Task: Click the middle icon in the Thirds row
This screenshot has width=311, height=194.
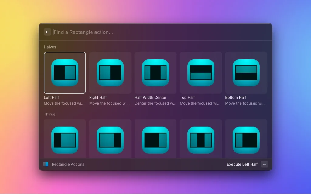Action: click(x=155, y=139)
